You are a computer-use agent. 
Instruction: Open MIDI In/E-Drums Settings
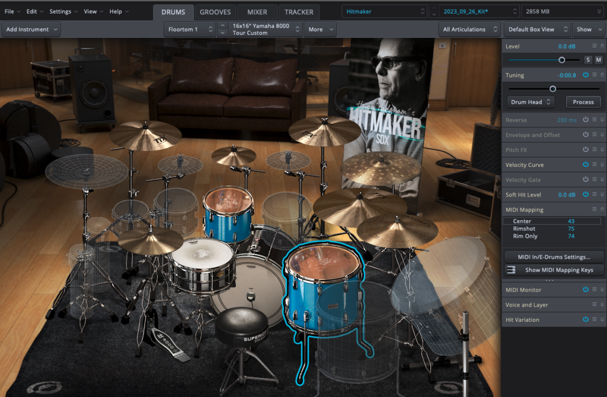[x=554, y=256]
